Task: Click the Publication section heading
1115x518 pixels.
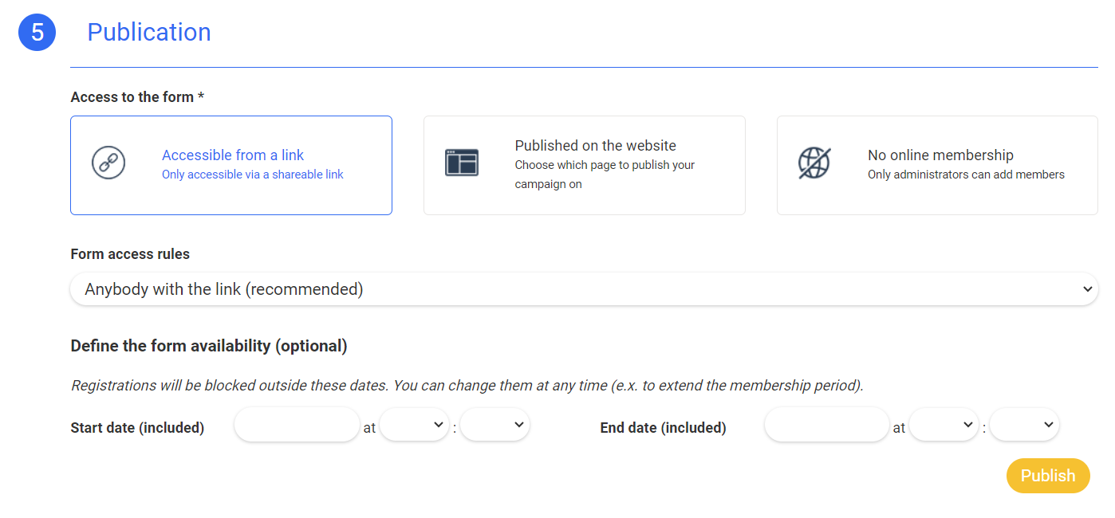Action: click(149, 33)
